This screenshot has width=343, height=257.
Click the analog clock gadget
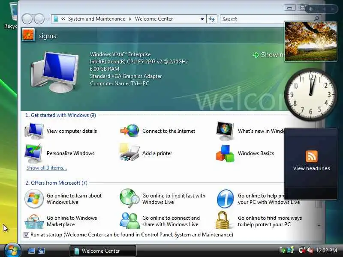pyautogui.click(x=310, y=94)
